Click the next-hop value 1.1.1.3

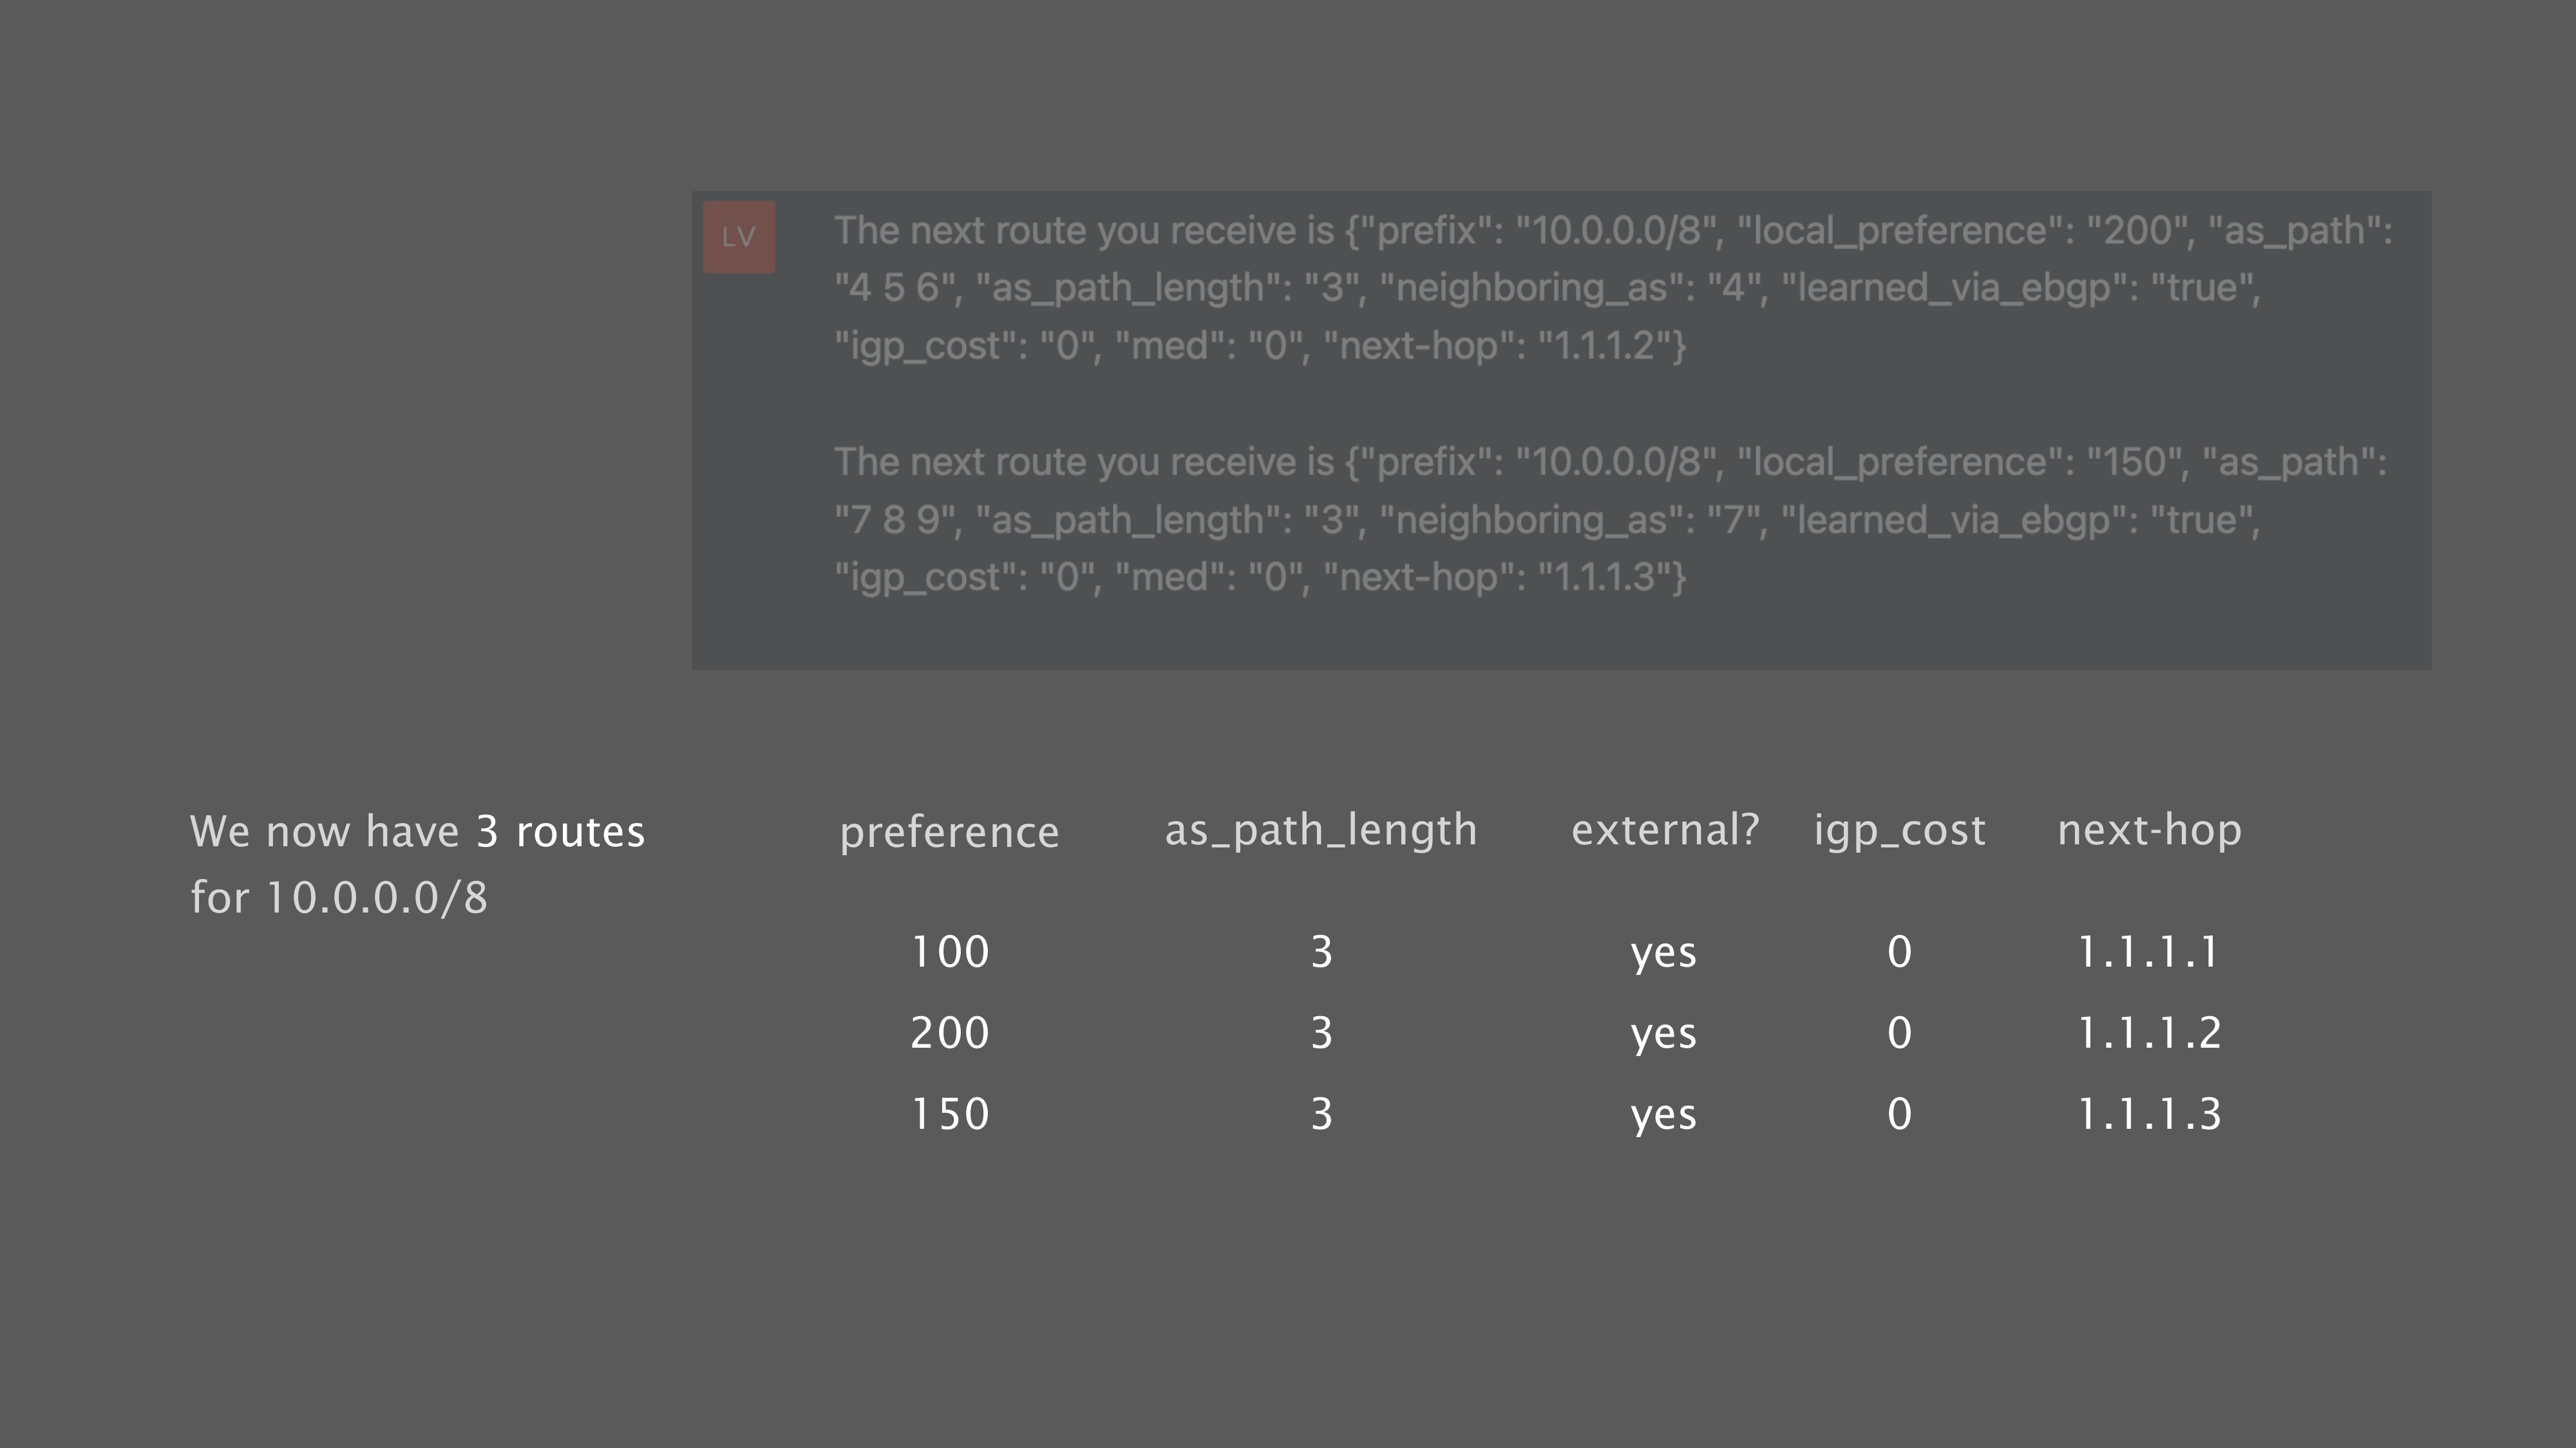[2148, 1114]
